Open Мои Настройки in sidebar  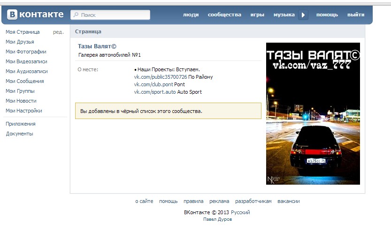pyautogui.click(x=24, y=111)
